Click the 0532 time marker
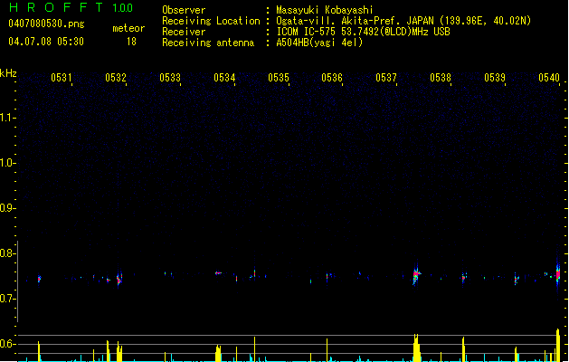569x362 pixels. point(116,77)
